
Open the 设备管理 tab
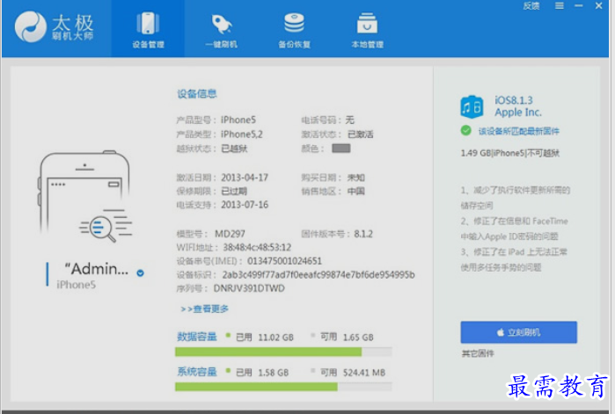click(x=148, y=29)
